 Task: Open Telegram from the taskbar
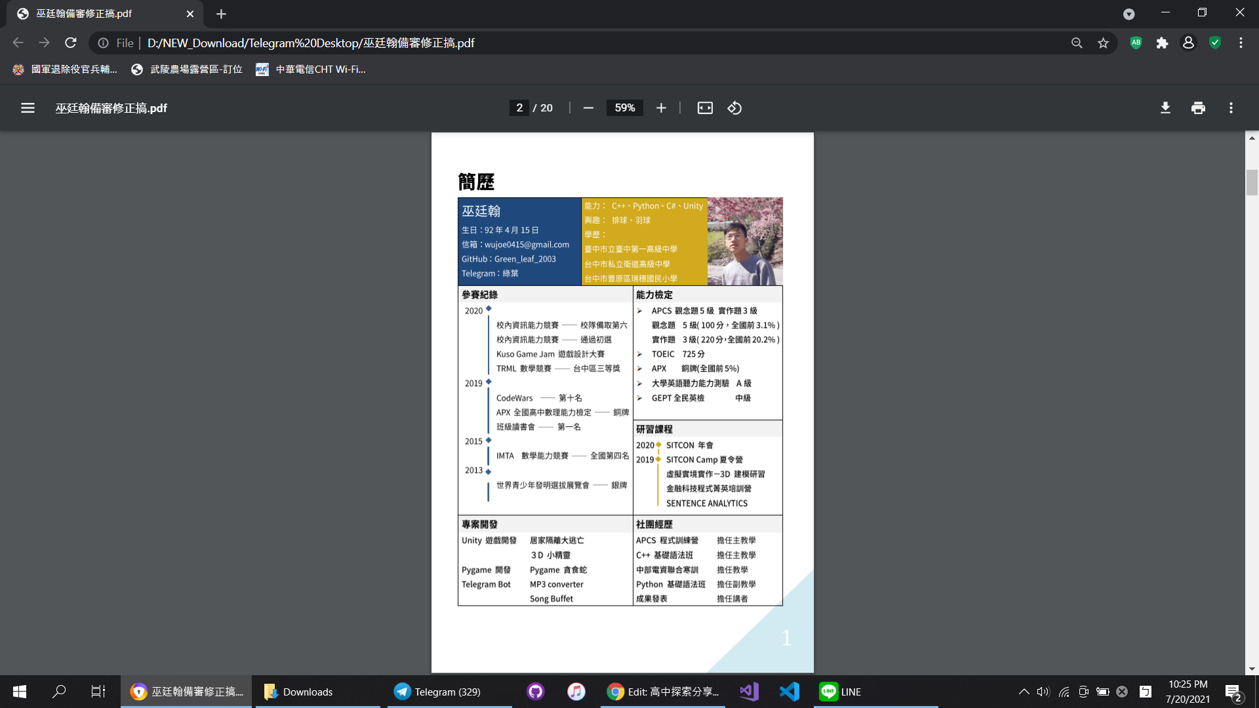pos(438,692)
